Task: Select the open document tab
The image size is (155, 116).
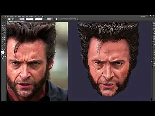Action: [16, 21]
